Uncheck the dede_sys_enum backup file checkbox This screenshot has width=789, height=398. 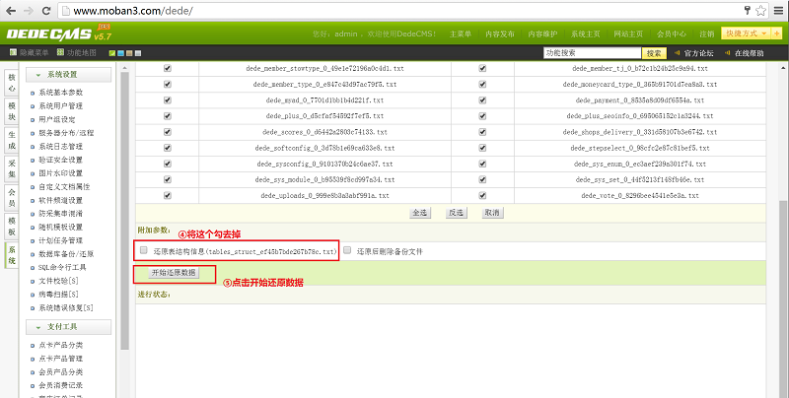482,164
